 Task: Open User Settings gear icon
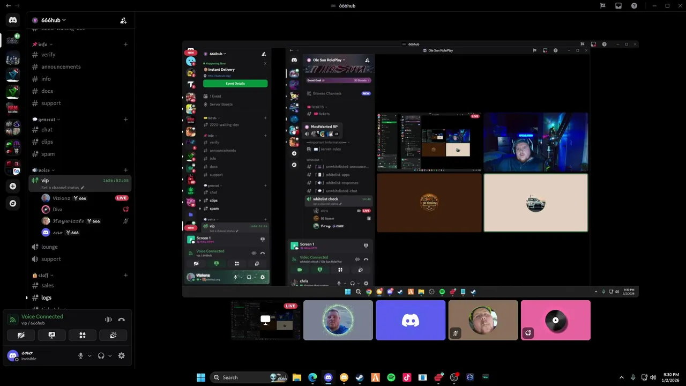(x=122, y=355)
